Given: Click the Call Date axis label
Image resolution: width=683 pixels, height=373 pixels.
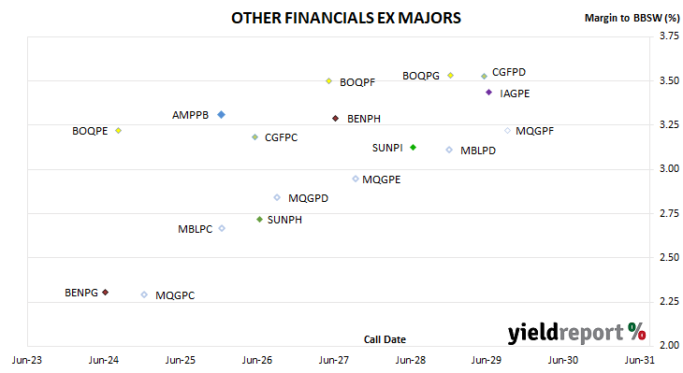Looking at the screenshot, I should (x=385, y=339).
